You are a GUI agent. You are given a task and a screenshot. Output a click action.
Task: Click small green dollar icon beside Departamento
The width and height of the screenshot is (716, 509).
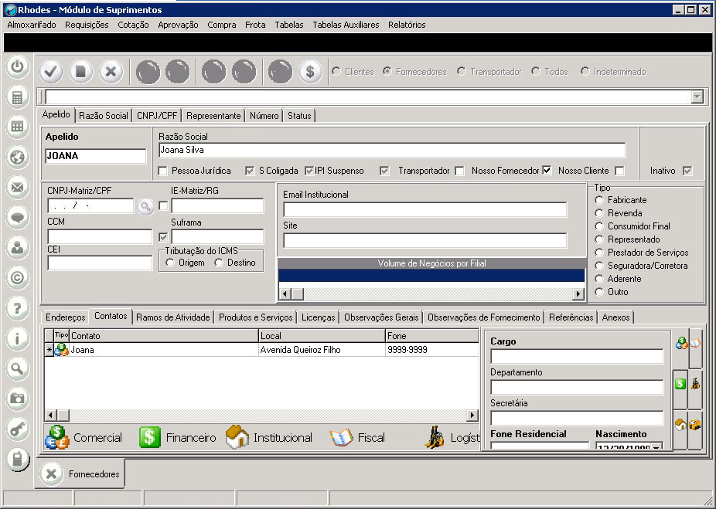pos(680,384)
